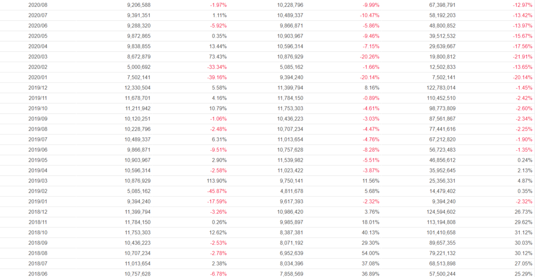
Task: Click the 2019/06 row date
Action: (37, 150)
